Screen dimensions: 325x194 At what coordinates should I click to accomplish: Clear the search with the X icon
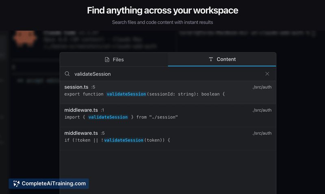267,74
